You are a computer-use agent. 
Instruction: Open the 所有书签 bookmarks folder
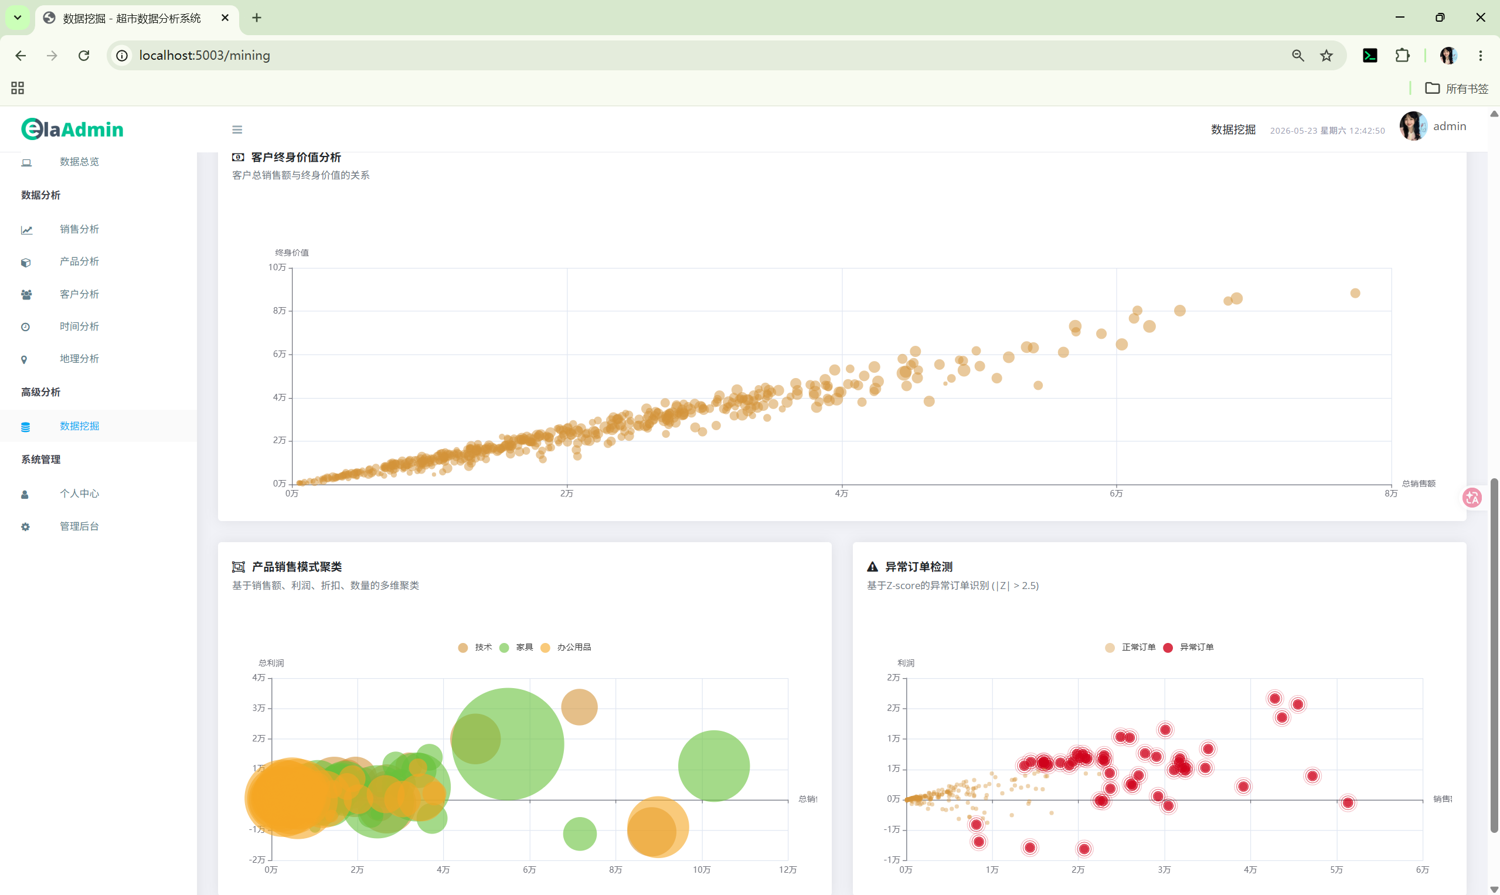pyautogui.click(x=1457, y=89)
